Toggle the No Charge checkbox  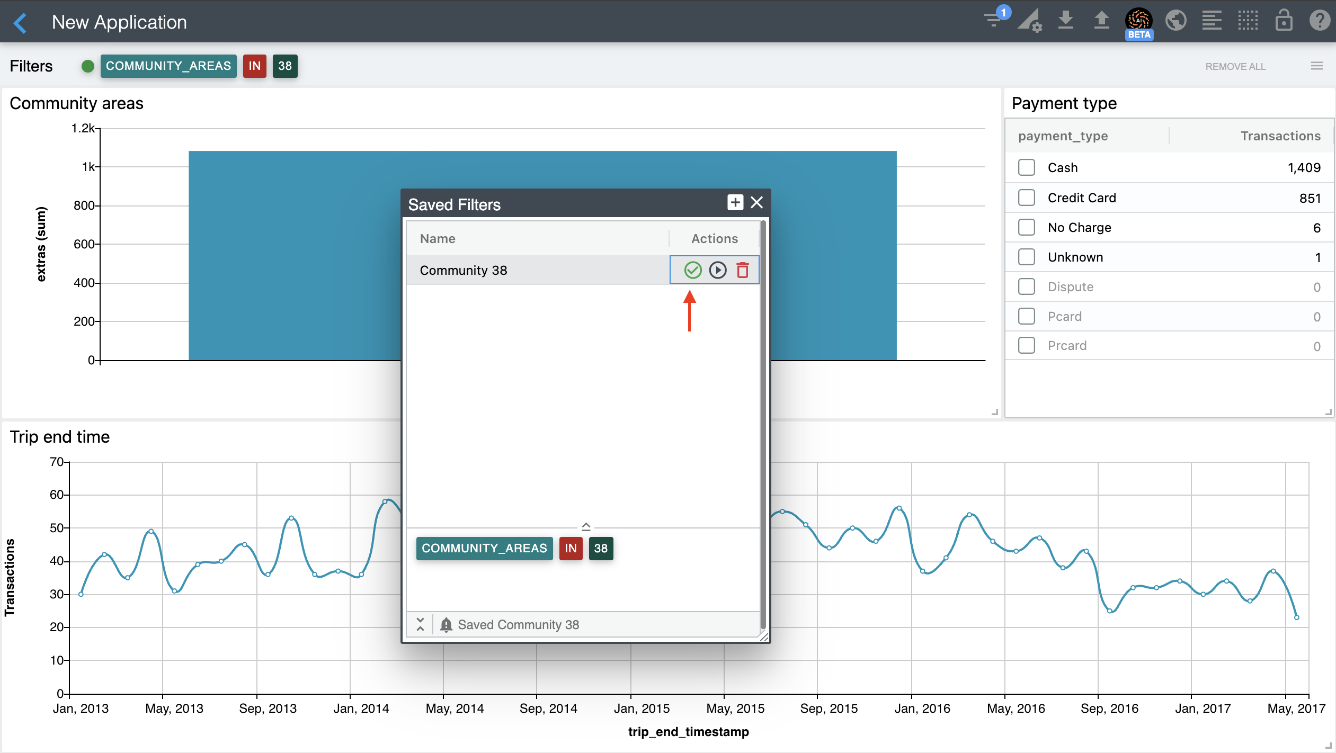point(1026,227)
